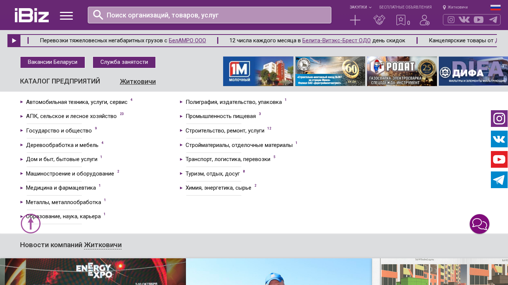508x285 pixels.
Task: Change city via Житковичи location selector
Action: pos(455,7)
